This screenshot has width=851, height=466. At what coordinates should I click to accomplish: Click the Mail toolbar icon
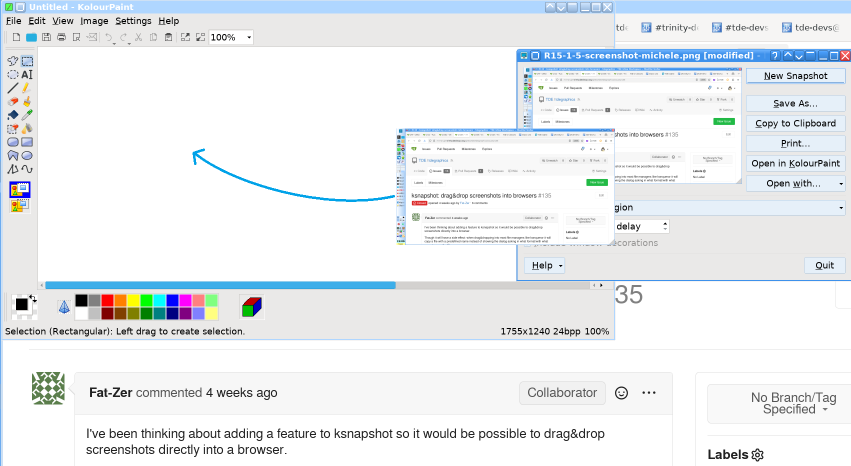[91, 37]
